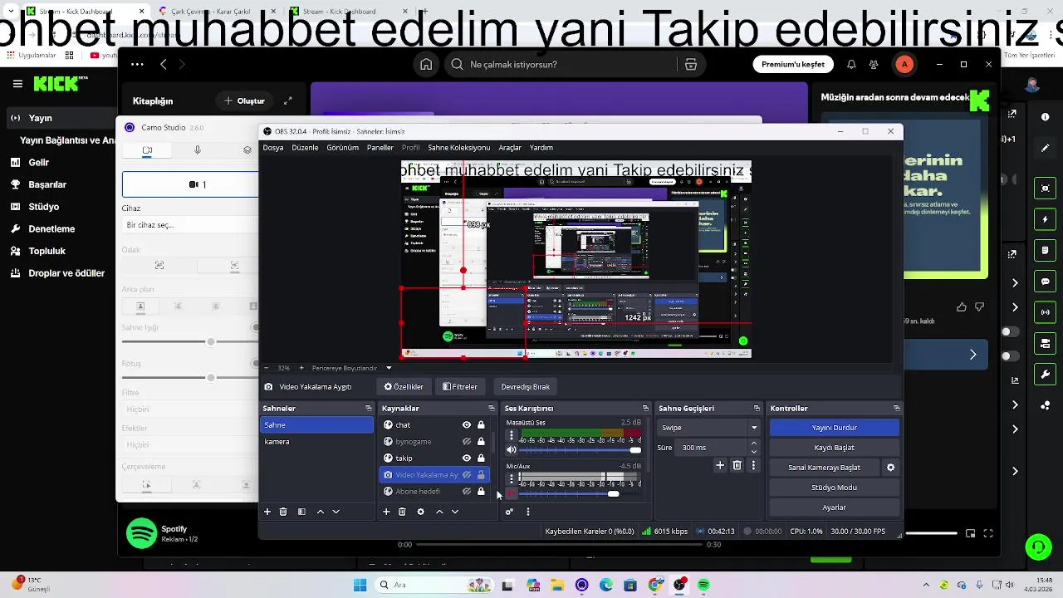Image resolution: width=1063 pixels, height=598 pixels.
Task: Add a scene transition with plus icon
Action: tap(720, 466)
